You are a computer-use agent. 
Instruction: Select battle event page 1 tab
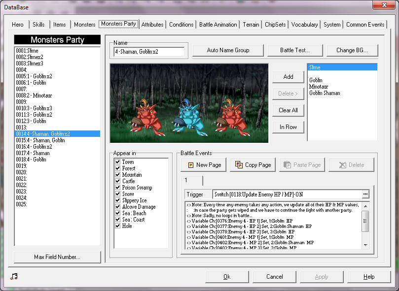(192, 180)
